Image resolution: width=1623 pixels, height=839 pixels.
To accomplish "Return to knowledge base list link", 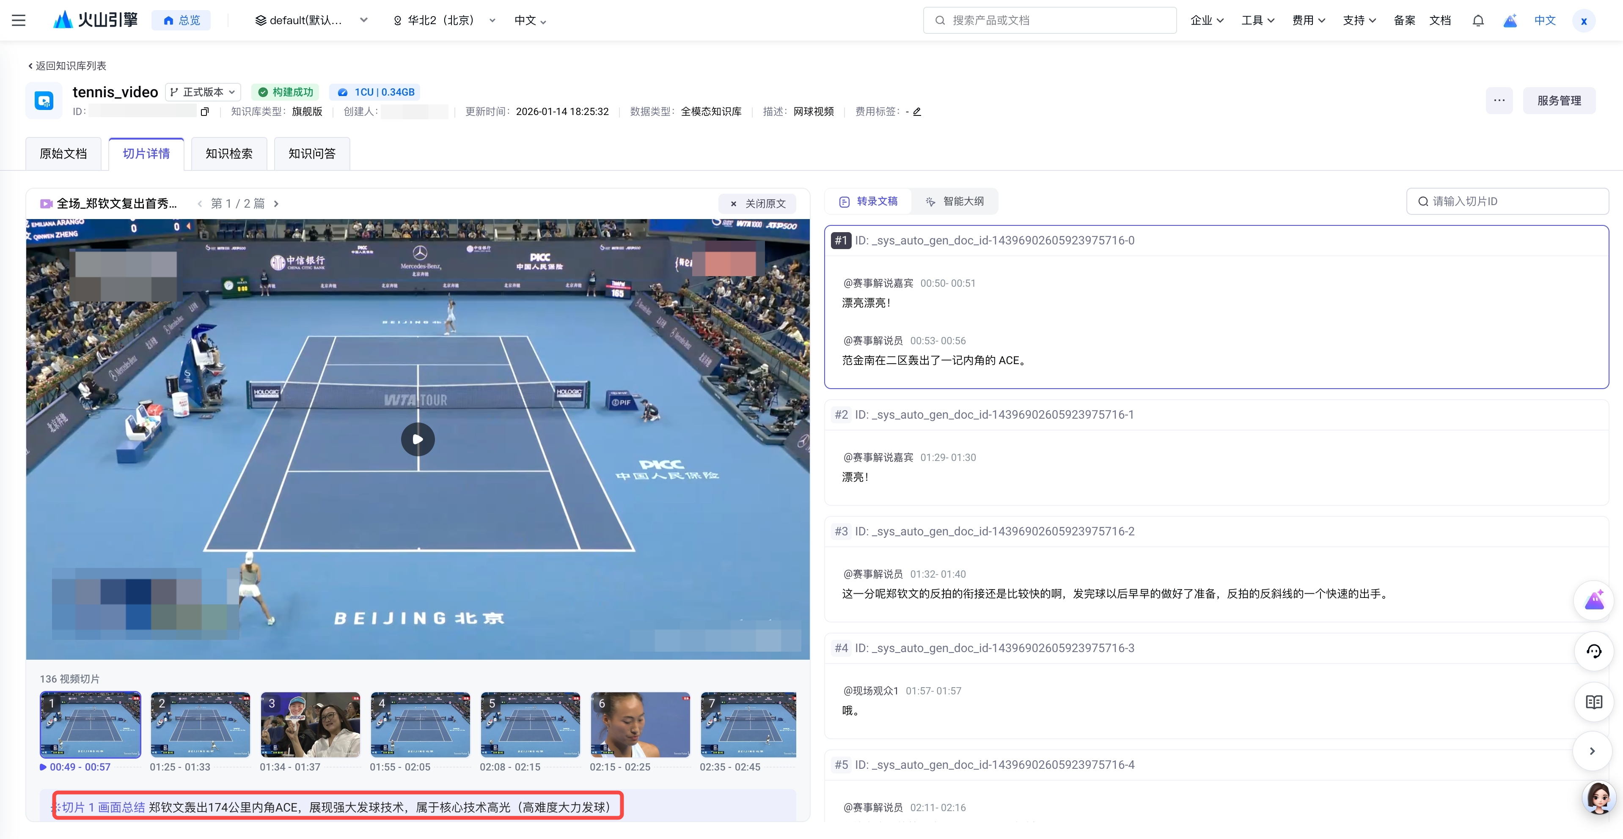I will (67, 66).
